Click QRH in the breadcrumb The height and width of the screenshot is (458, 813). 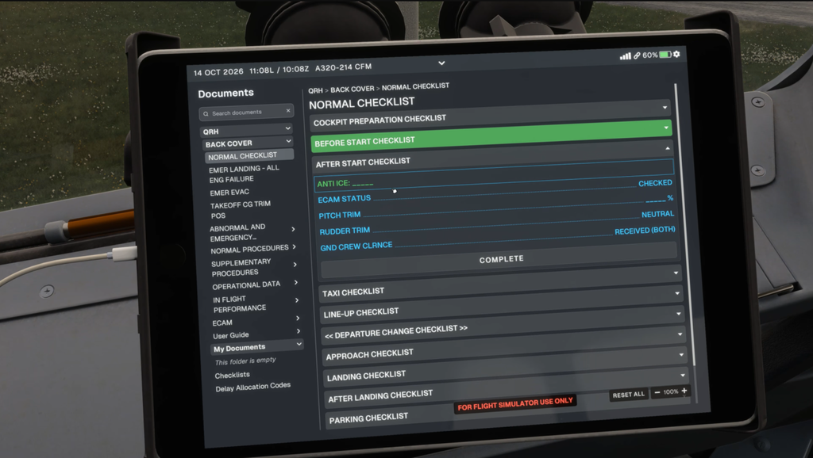315,90
